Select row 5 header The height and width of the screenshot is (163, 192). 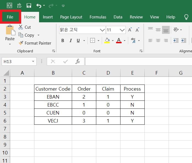coord(5,113)
